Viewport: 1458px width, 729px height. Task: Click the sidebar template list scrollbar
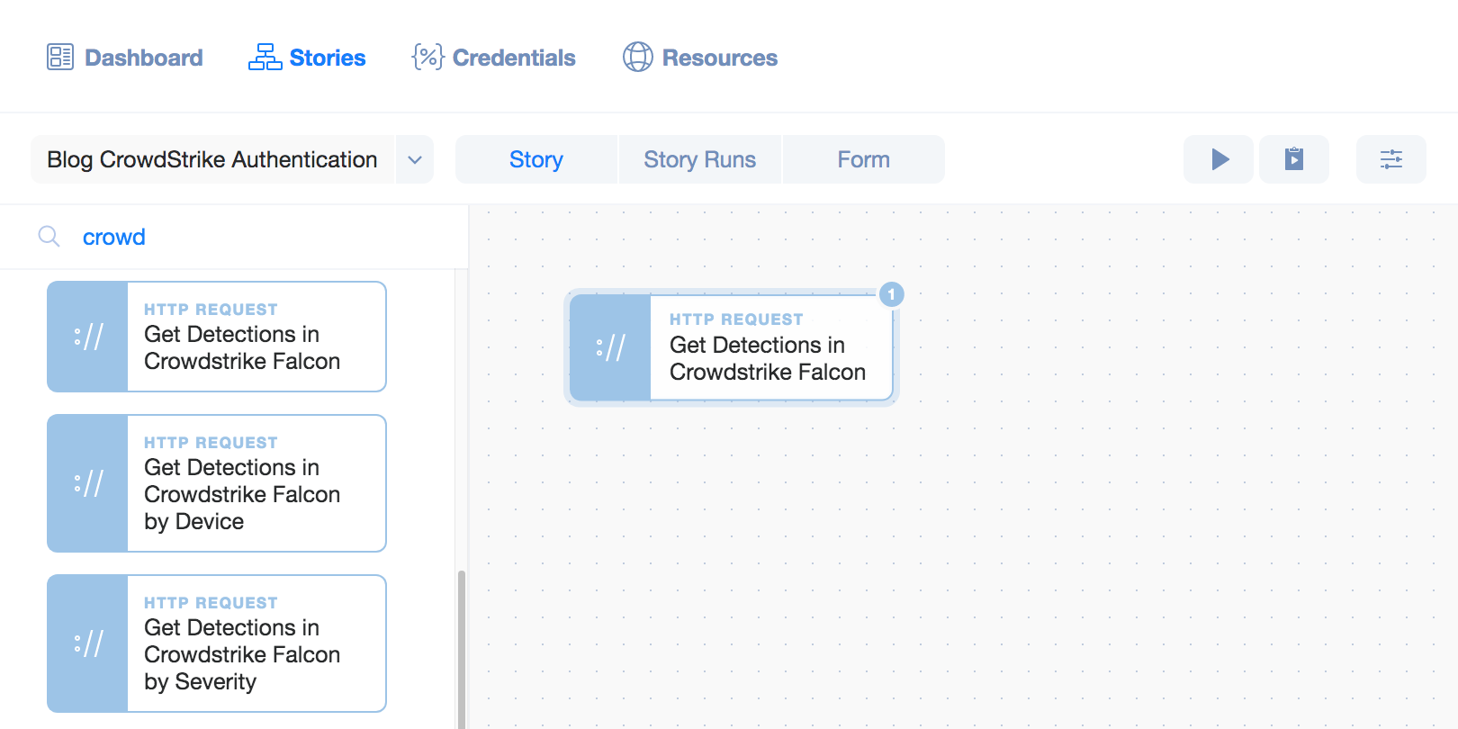point(462,648)
